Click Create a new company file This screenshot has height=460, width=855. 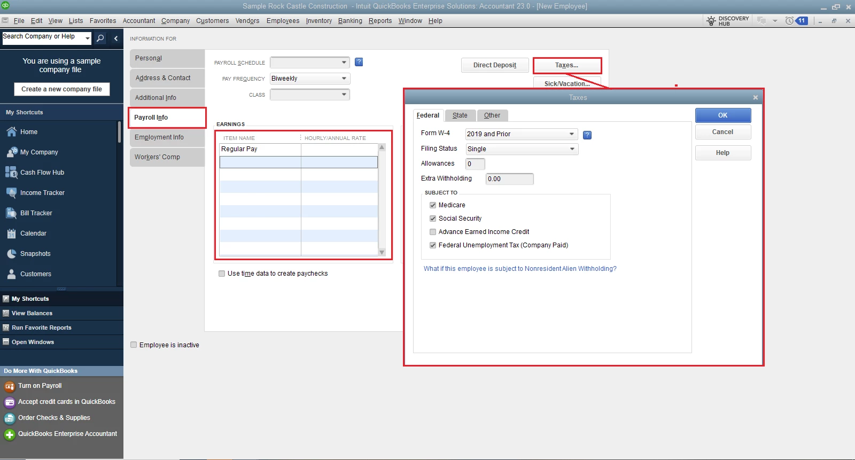tap(61, 89)
